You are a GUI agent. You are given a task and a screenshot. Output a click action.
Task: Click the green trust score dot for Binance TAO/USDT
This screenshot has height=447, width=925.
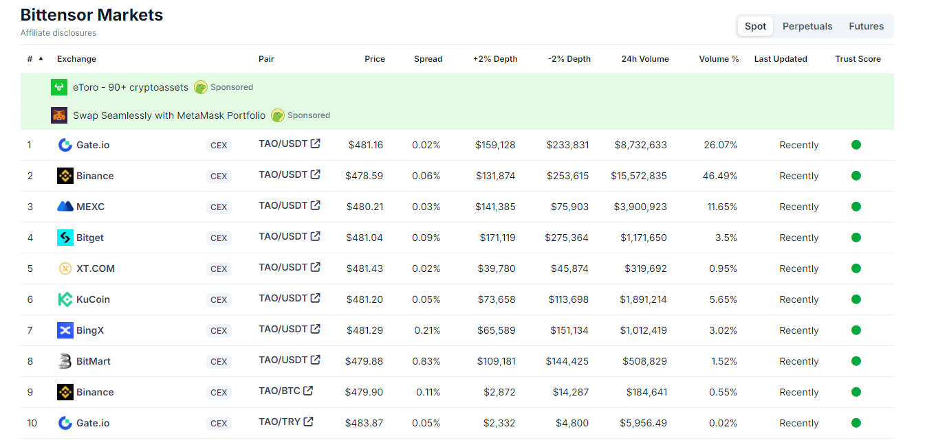coord(856,176)
